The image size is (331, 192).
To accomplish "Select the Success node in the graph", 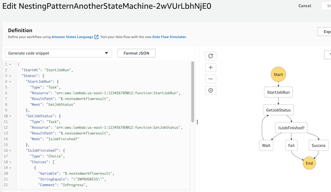I will [x=318, y=146].
